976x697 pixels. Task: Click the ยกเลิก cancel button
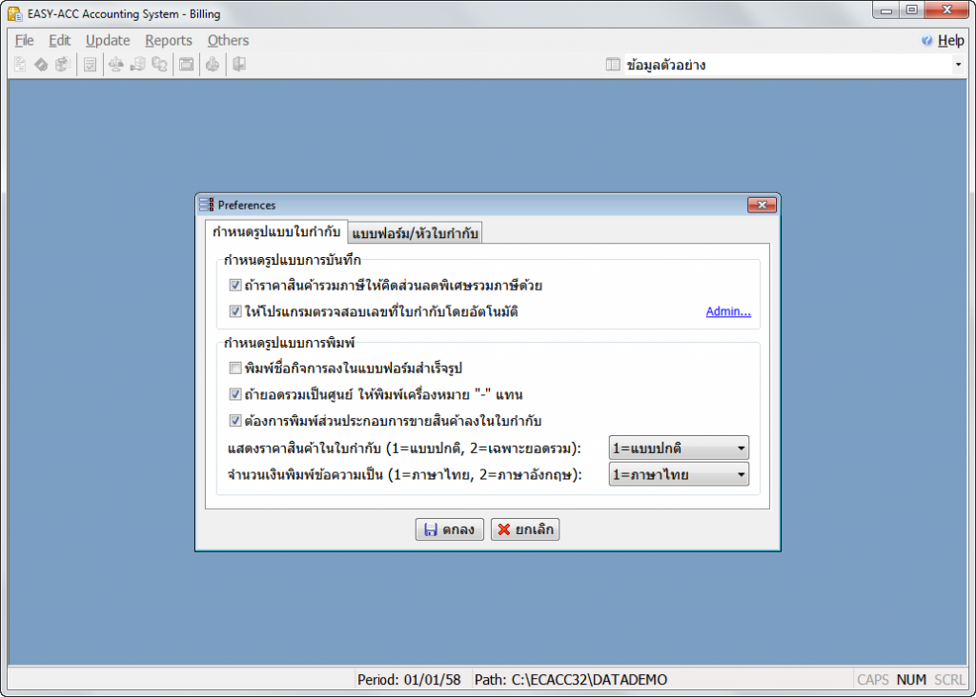pos(525,529)
